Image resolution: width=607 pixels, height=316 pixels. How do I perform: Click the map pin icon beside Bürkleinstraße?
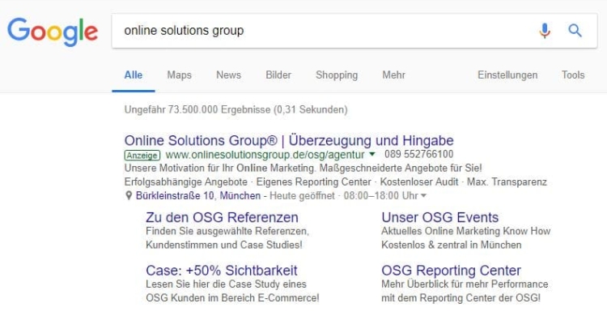point(129,196)
